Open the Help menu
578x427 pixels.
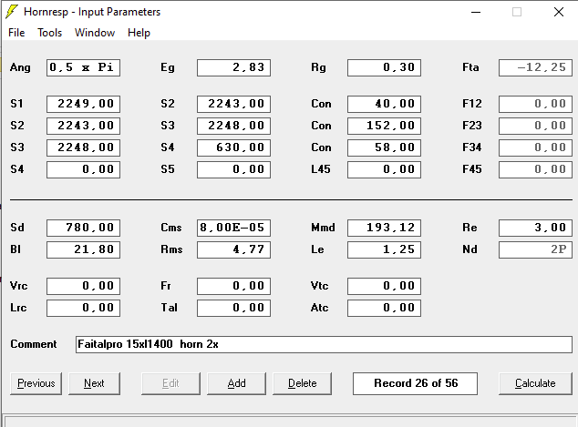click(139, 33)
